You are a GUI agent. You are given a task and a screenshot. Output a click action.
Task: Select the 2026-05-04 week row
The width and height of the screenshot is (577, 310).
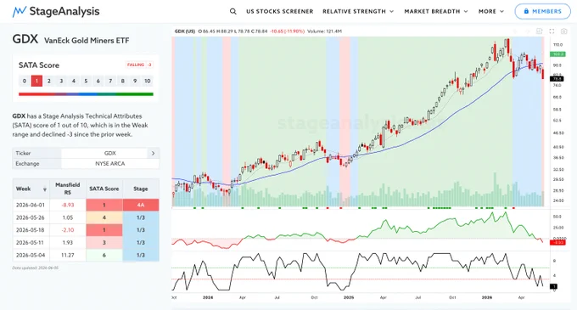(x=86, y=255)
